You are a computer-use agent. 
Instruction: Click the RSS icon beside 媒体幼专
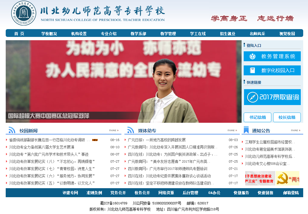pyautogui.click(x=131, y=130)
